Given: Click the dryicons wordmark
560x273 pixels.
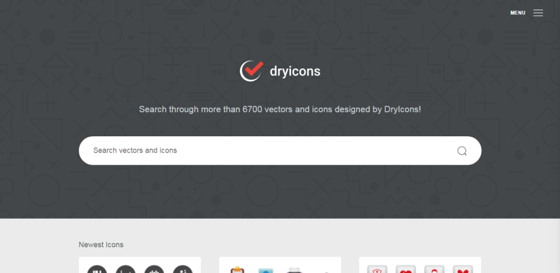Looking at the screenshot, I should 295,72.
